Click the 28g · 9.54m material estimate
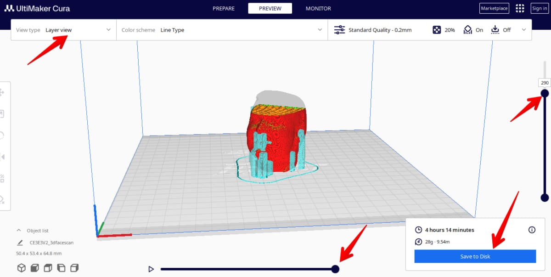 [437, 242]
